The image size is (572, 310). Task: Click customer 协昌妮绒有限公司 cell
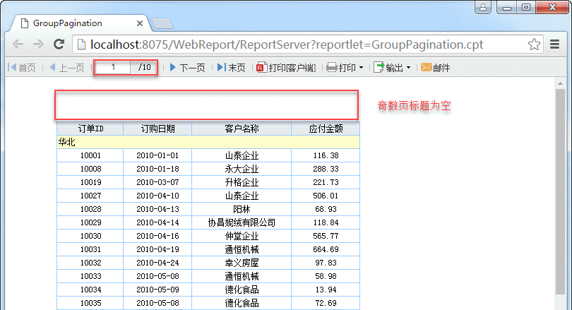[242, 222]
